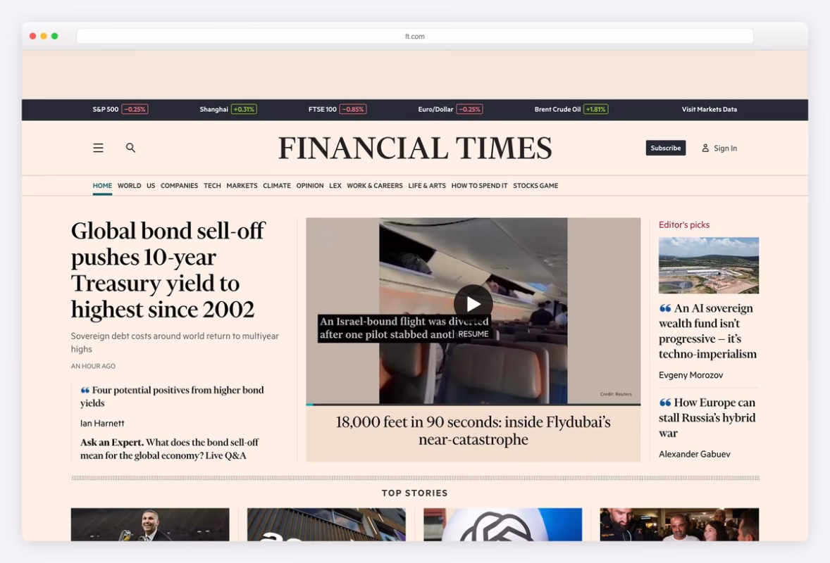
Task: Click the Financial Times masthead logo
Action: tap(415, 148)
